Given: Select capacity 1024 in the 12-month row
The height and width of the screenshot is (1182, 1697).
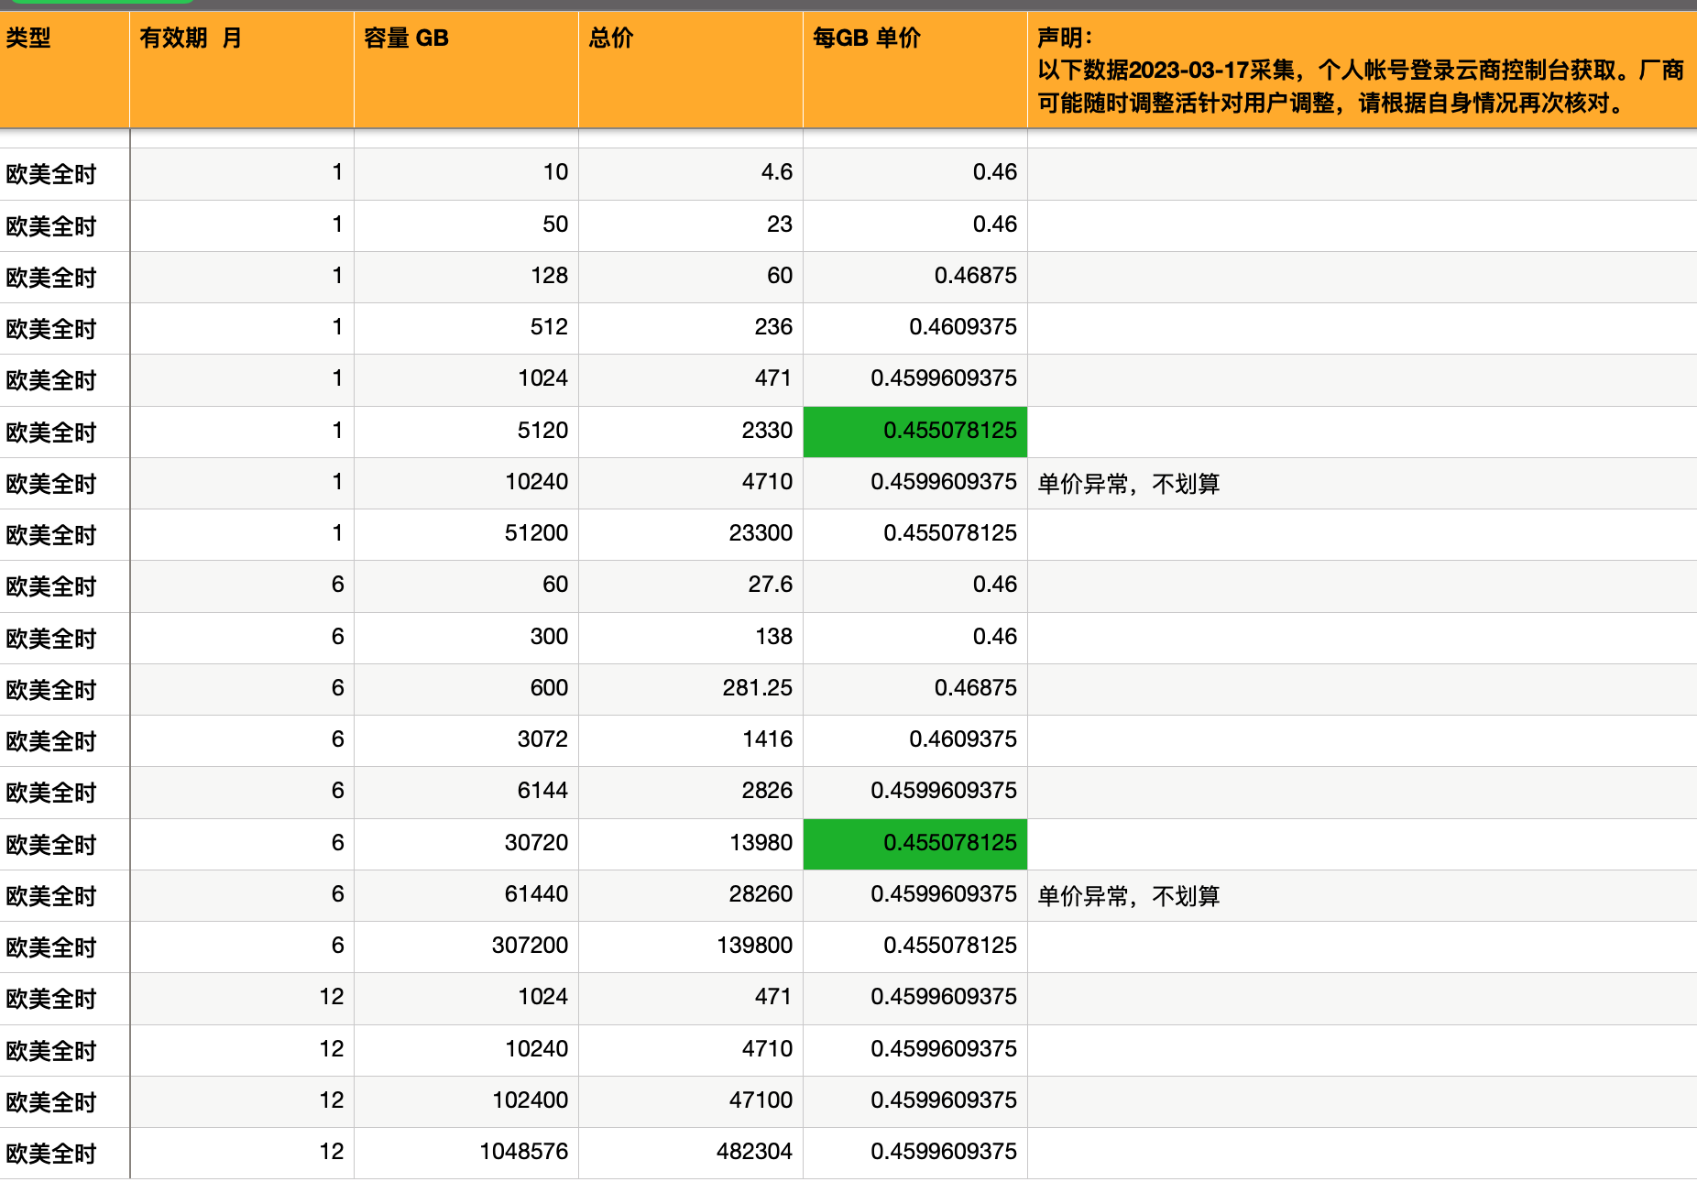Looking at the screenshot, I should (466, 999).
